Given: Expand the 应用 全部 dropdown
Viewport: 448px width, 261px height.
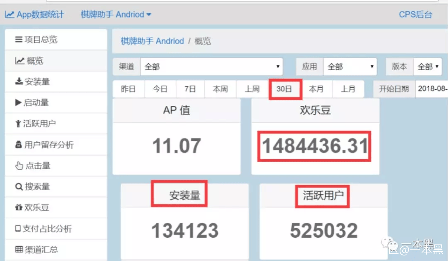Looking at the screenshot, I should 350,67.
